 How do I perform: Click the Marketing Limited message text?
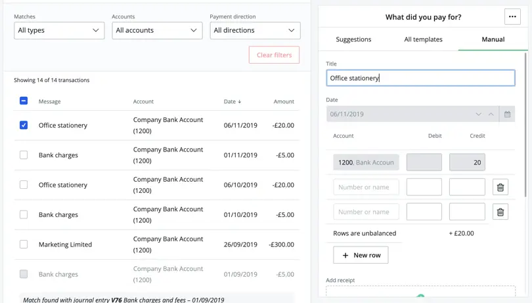[65, 245]
